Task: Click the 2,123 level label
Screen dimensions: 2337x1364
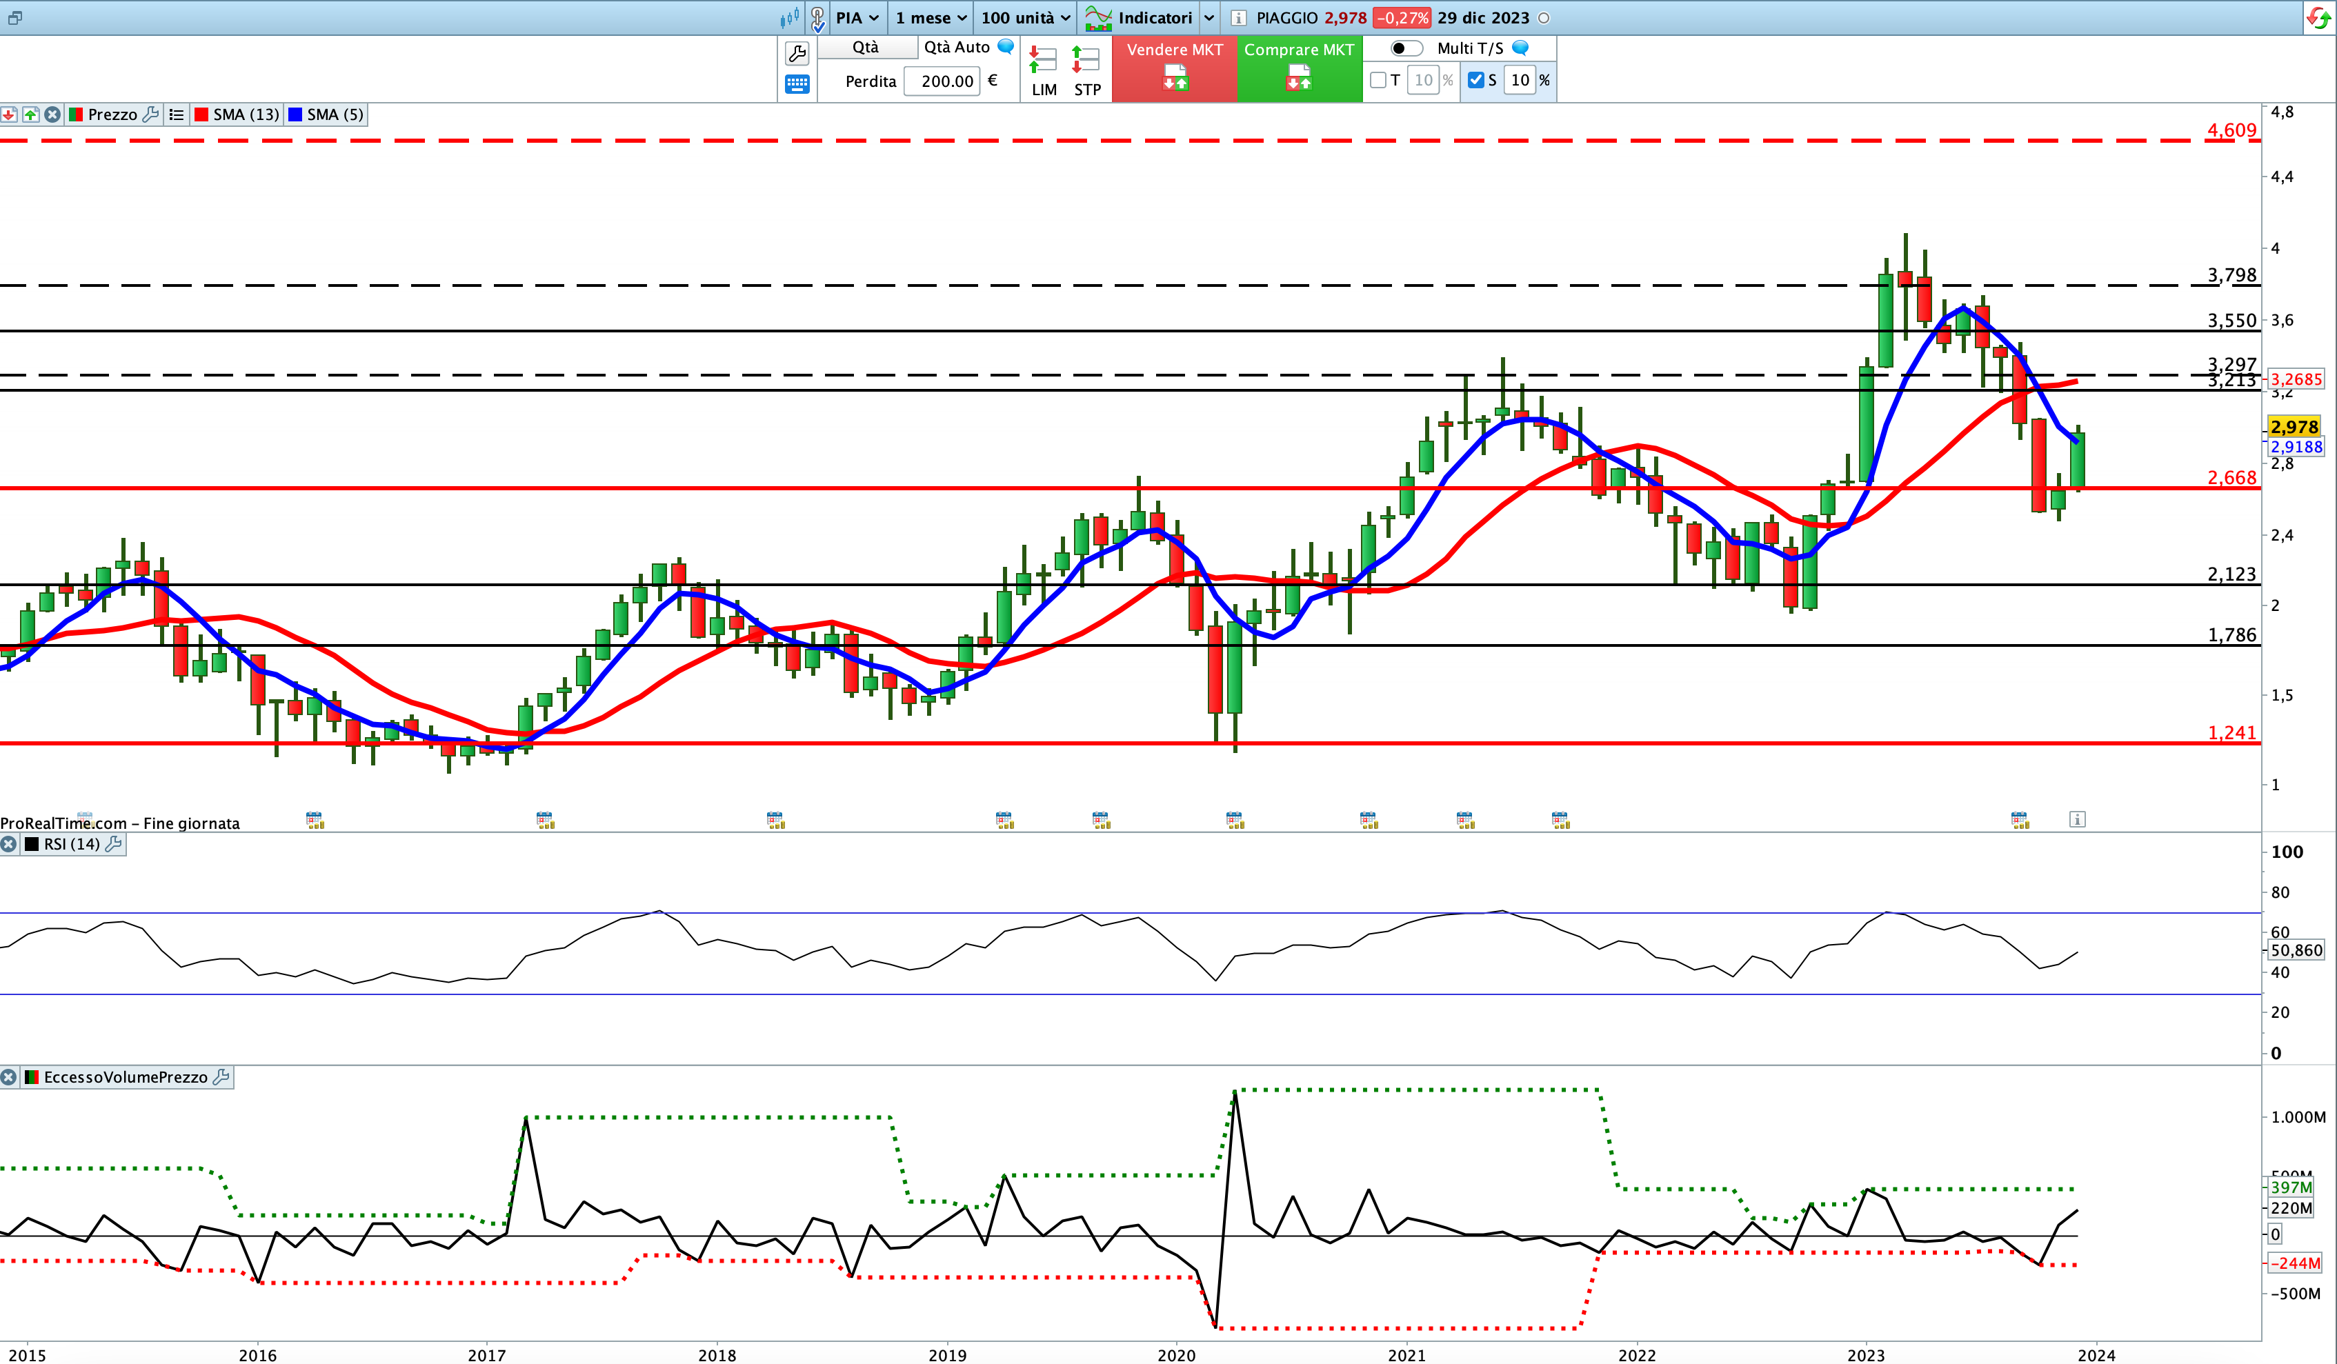Action: tap(2231, 574)
